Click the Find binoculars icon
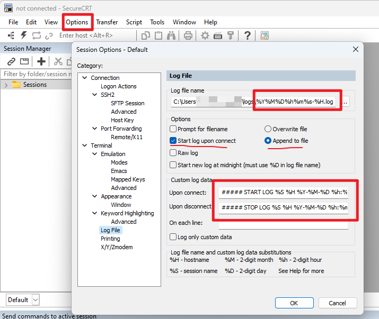Screen dimensions: 379x319 tap(171, 35)
